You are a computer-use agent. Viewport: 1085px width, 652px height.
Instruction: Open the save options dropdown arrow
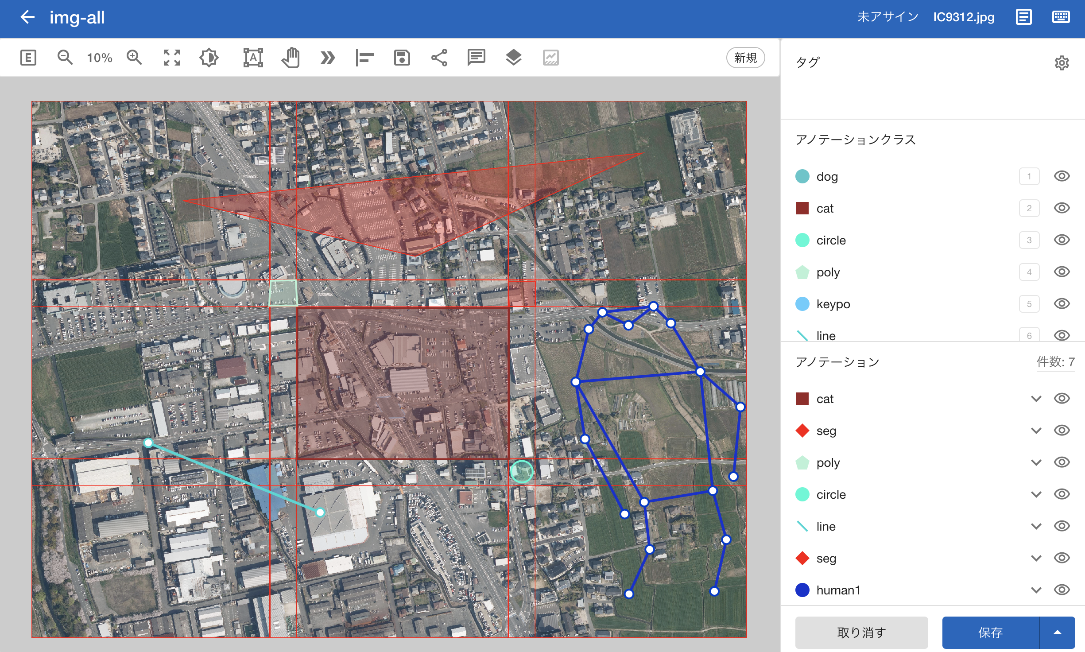click(1057, 633)
